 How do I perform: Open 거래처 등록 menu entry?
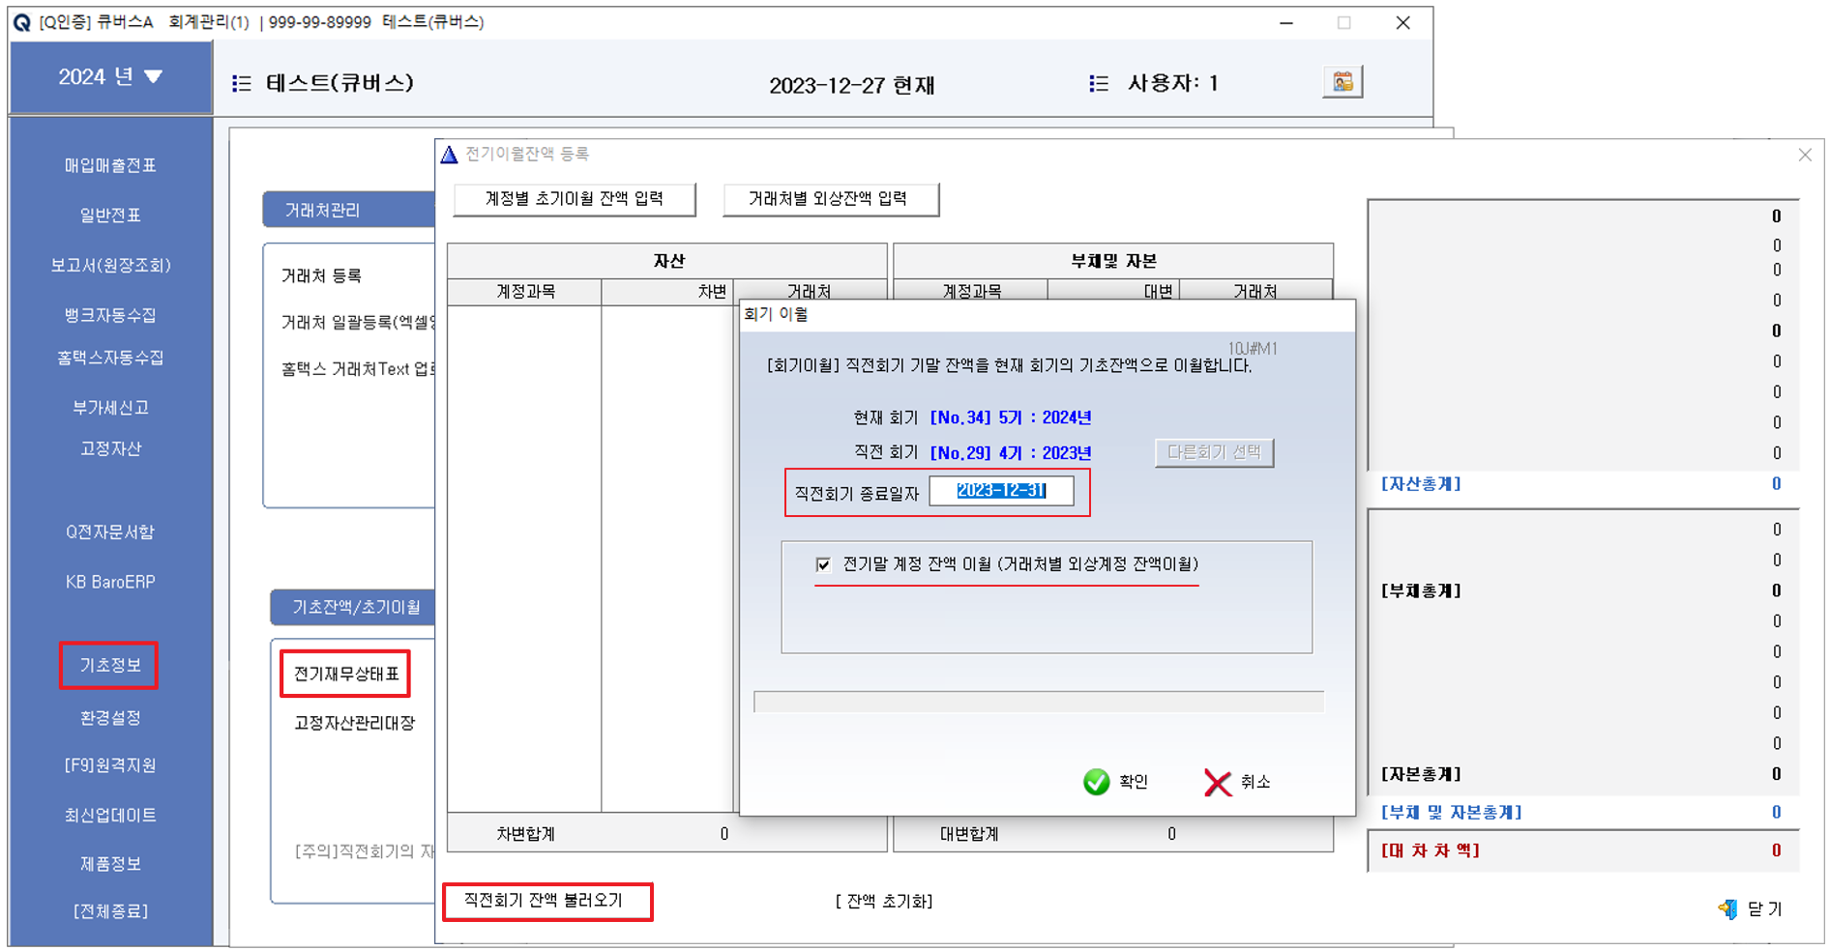click(x=321, y=275)
